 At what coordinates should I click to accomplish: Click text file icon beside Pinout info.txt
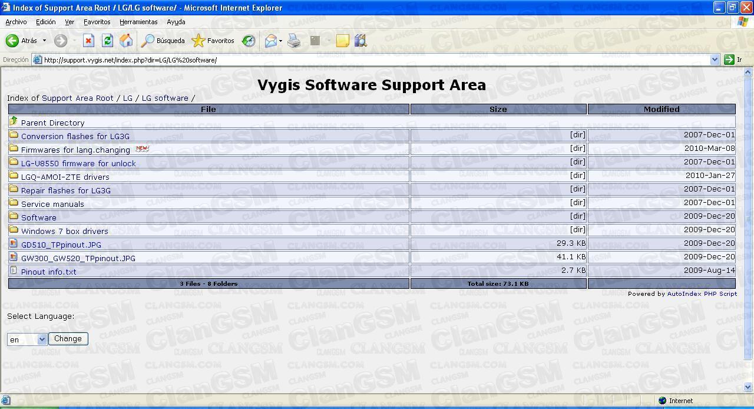coord(14,271)
